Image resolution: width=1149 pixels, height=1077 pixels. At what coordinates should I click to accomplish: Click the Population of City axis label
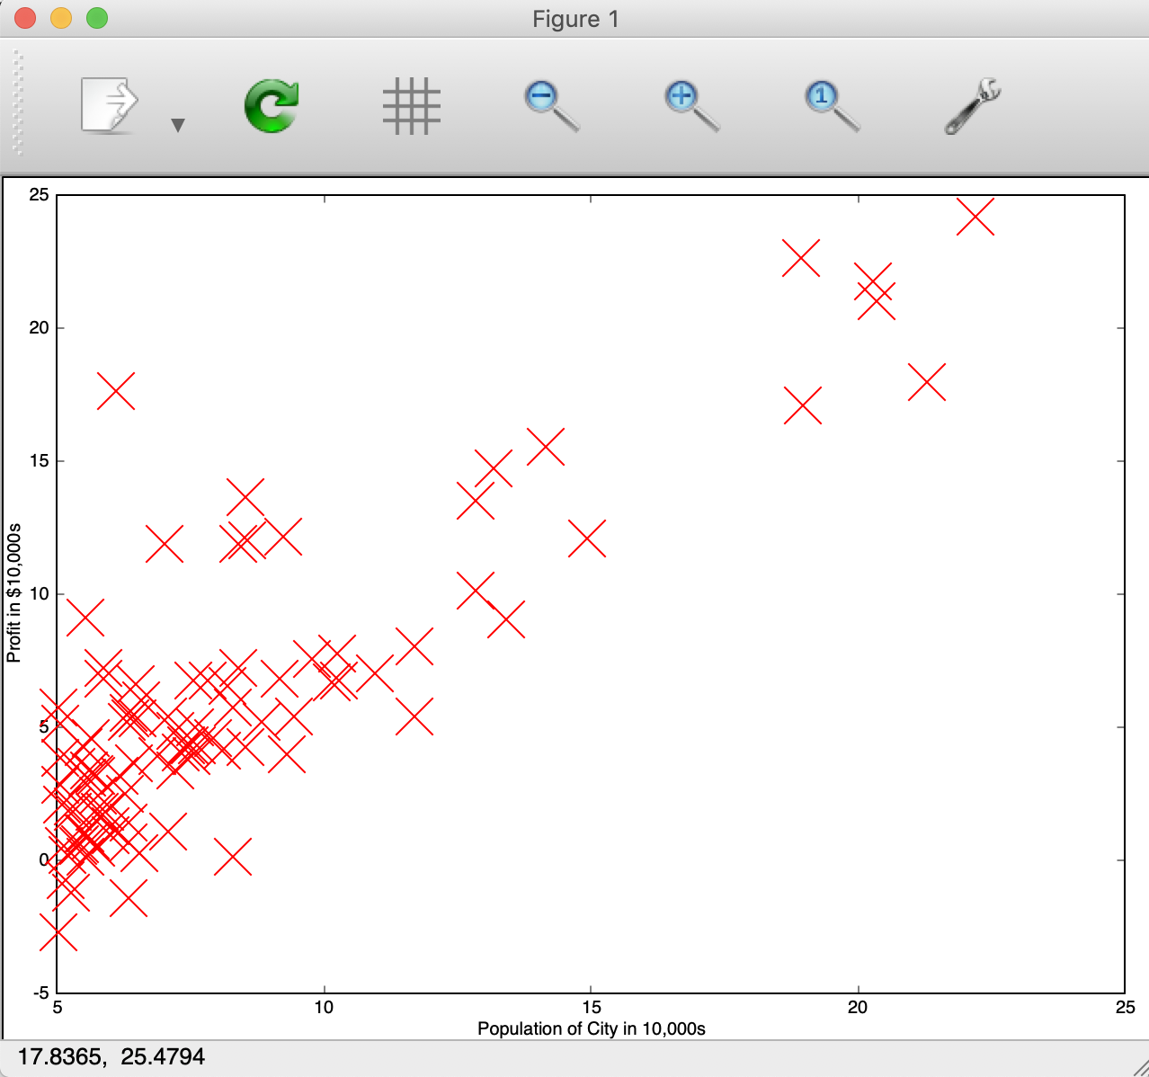(x=592, y=1029)
